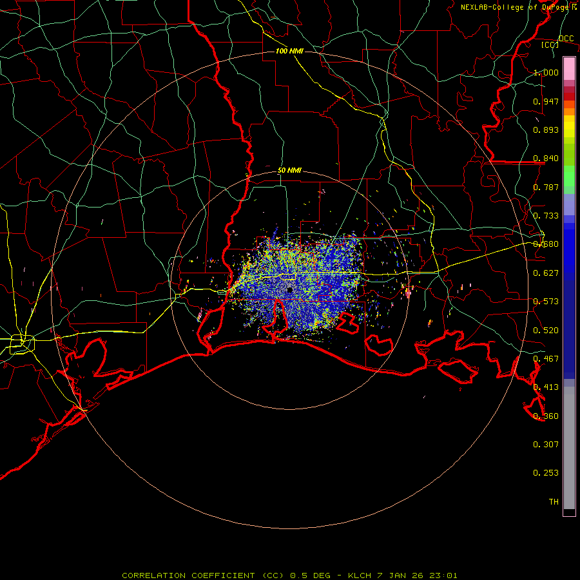Click the black radar site dot at map center

coord(289,289)
